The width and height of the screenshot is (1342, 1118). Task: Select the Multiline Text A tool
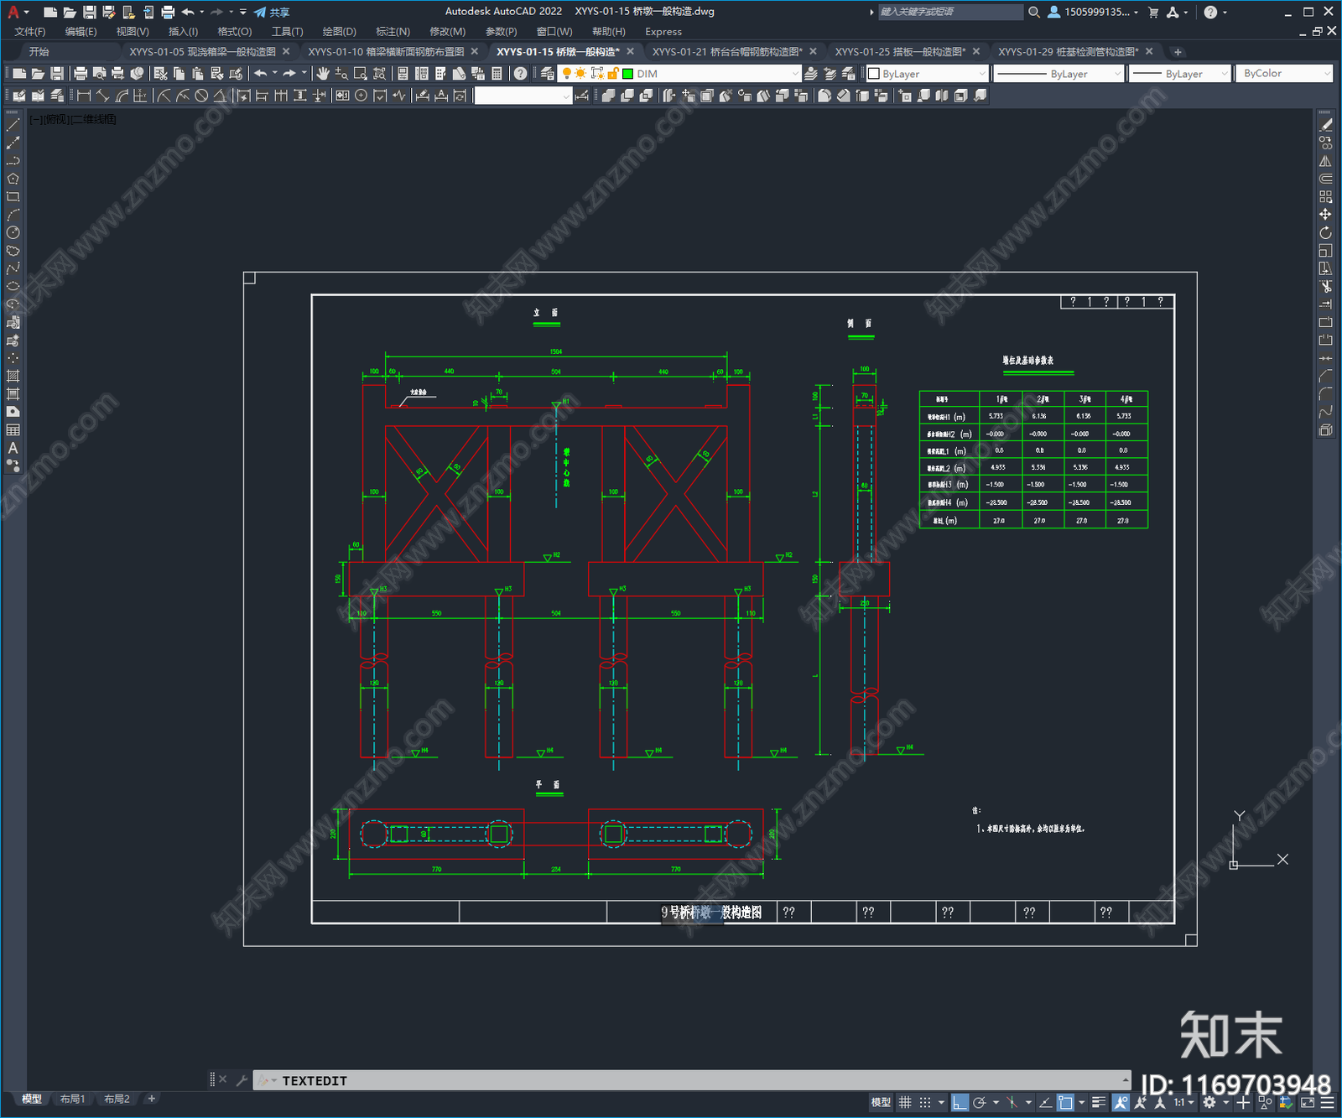tap(13, 448)
